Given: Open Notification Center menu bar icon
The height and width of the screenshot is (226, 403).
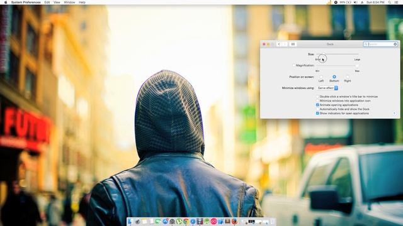Looking at the screenshot, I should tap(397, 2).
